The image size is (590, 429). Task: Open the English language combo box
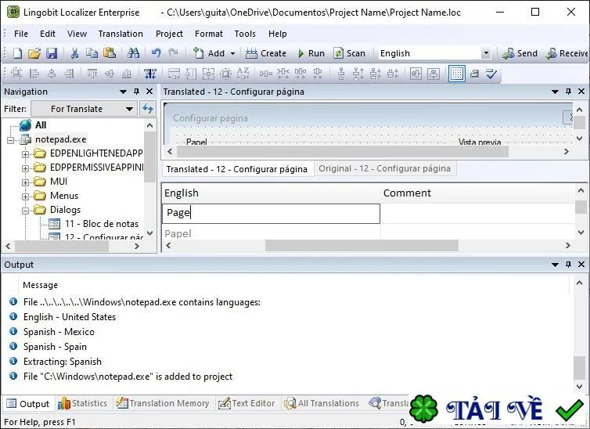434,53
